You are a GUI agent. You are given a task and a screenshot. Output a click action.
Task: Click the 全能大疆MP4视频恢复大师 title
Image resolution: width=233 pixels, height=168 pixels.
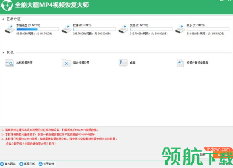[52, 5]
